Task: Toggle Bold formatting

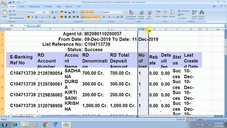Action: 28,17
